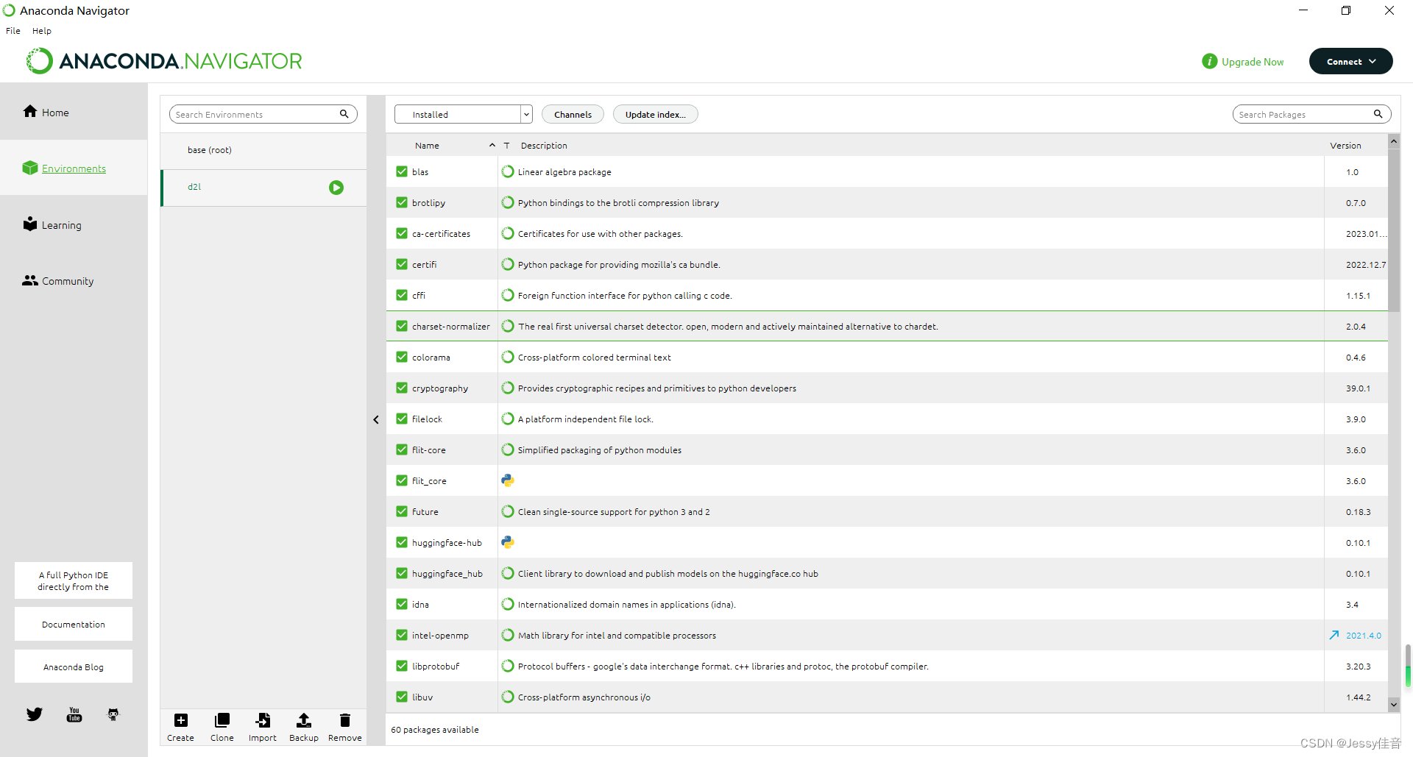The width and height of the screenshot is (1413, 757).
Task: Click the conda type icon for certifi
Action: [x=508, y=264]
